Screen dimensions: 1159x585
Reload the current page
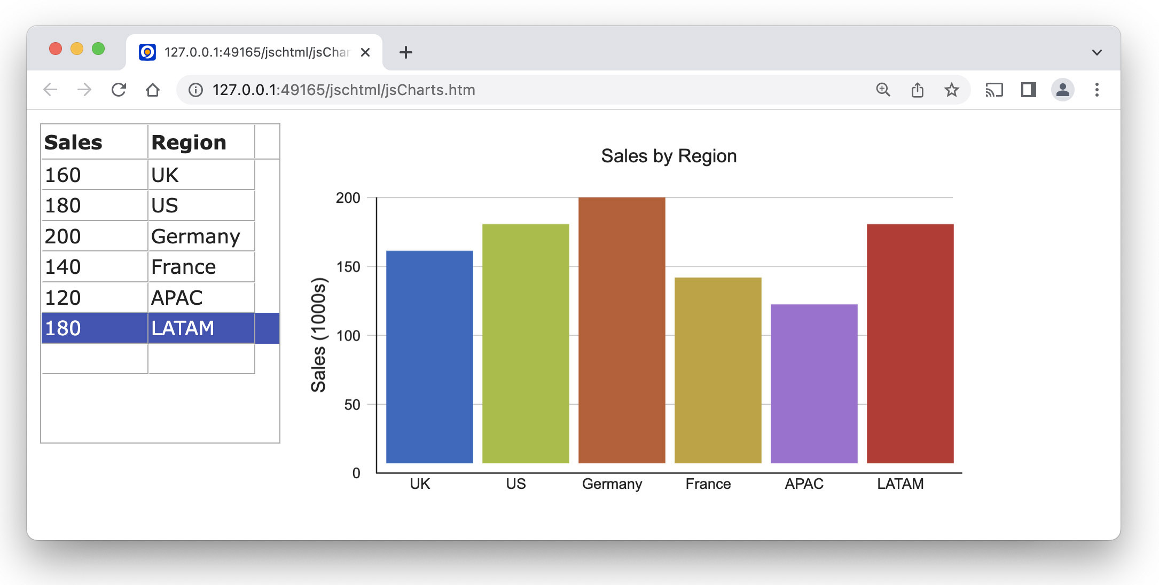pos(119,90)
